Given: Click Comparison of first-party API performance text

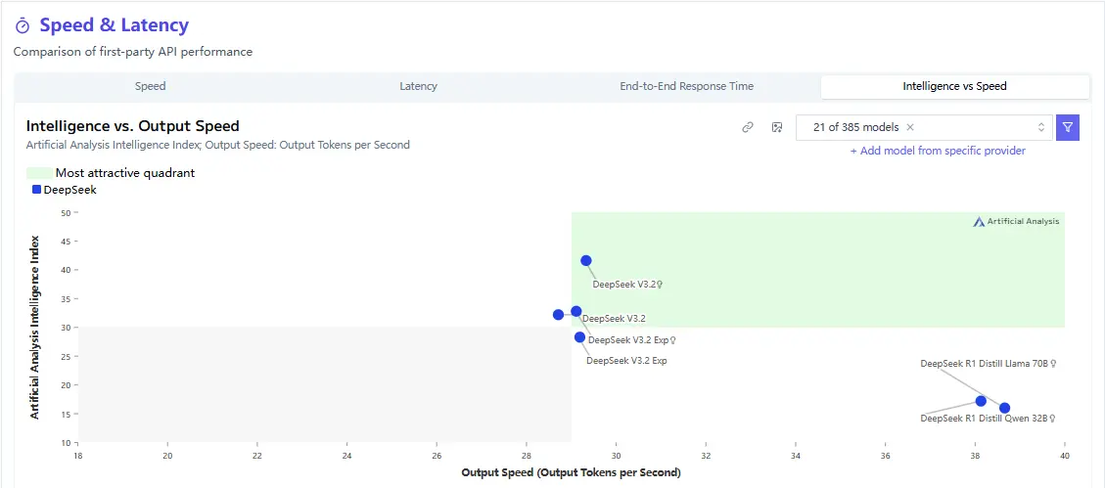Looking at the screenshot, I should click(132, 52).
